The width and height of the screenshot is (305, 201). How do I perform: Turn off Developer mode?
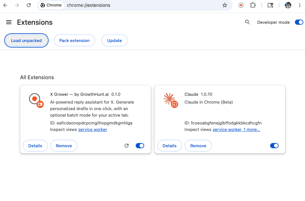(x=299, y=22)
